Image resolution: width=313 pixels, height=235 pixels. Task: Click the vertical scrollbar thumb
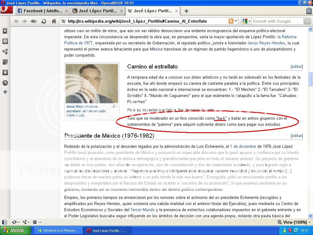[311, 79]
